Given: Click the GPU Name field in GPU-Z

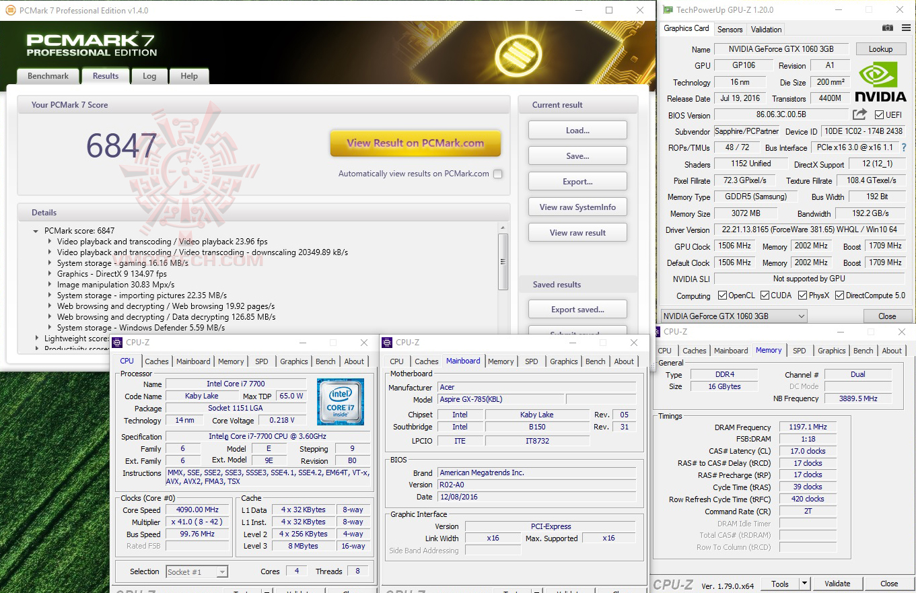Looking at the screenshot, I should [x=782, y=49].
